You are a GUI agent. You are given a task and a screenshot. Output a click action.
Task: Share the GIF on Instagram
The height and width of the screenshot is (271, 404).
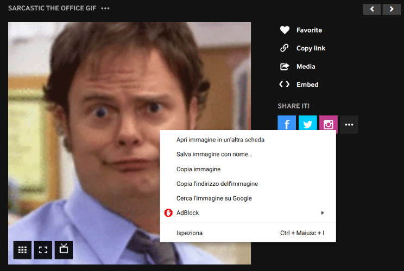point(328,124)
